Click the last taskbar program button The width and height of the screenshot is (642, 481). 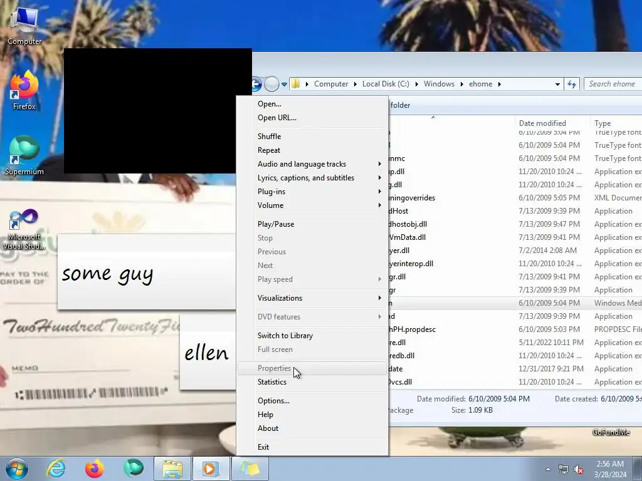click(x=250, y=468)
